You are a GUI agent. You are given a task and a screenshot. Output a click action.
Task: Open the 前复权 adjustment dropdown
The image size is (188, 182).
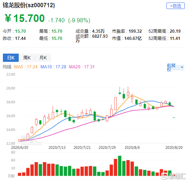click(175, 67)
